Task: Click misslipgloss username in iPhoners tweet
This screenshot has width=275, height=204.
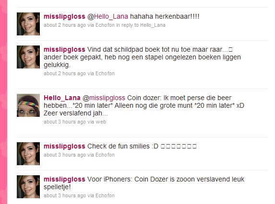Action: [x=64, y=179]
